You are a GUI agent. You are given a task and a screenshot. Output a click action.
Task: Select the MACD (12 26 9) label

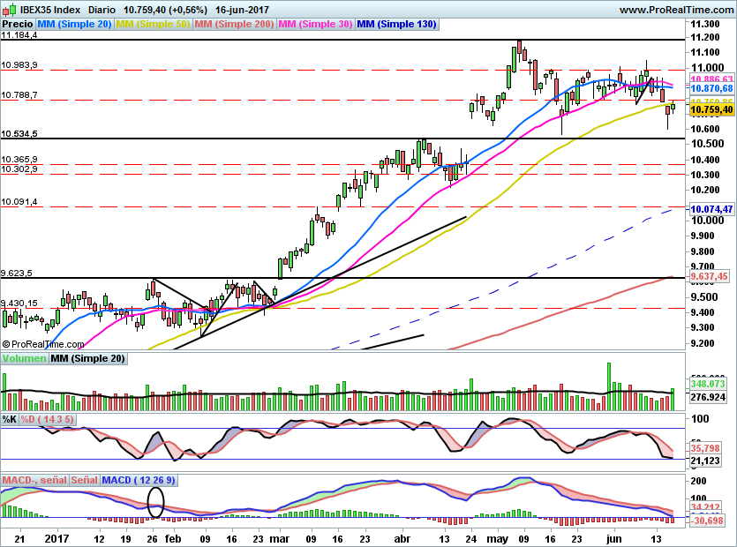click(139, 480)
